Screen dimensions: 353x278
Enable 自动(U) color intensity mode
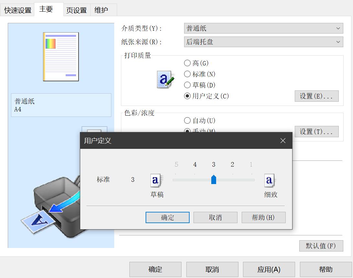188,120
